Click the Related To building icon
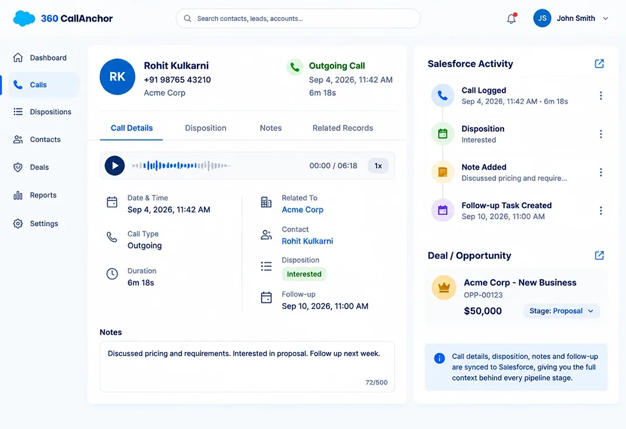 266,202
